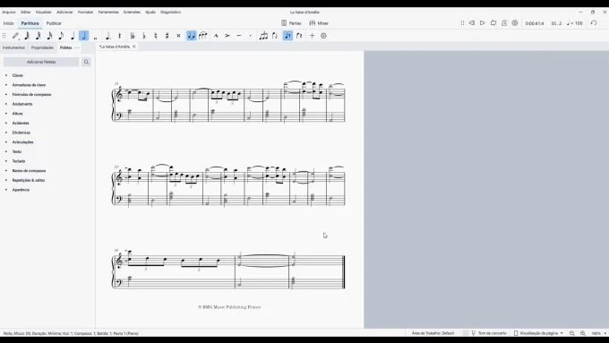The image size is (609, 343).
Task: Toggle the augmentation dot
Action: click(108, 36)
